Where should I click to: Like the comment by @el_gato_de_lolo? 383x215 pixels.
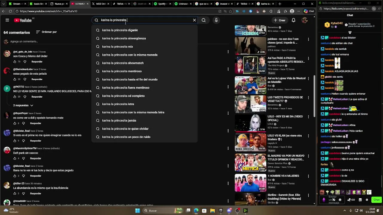[15, 62]
